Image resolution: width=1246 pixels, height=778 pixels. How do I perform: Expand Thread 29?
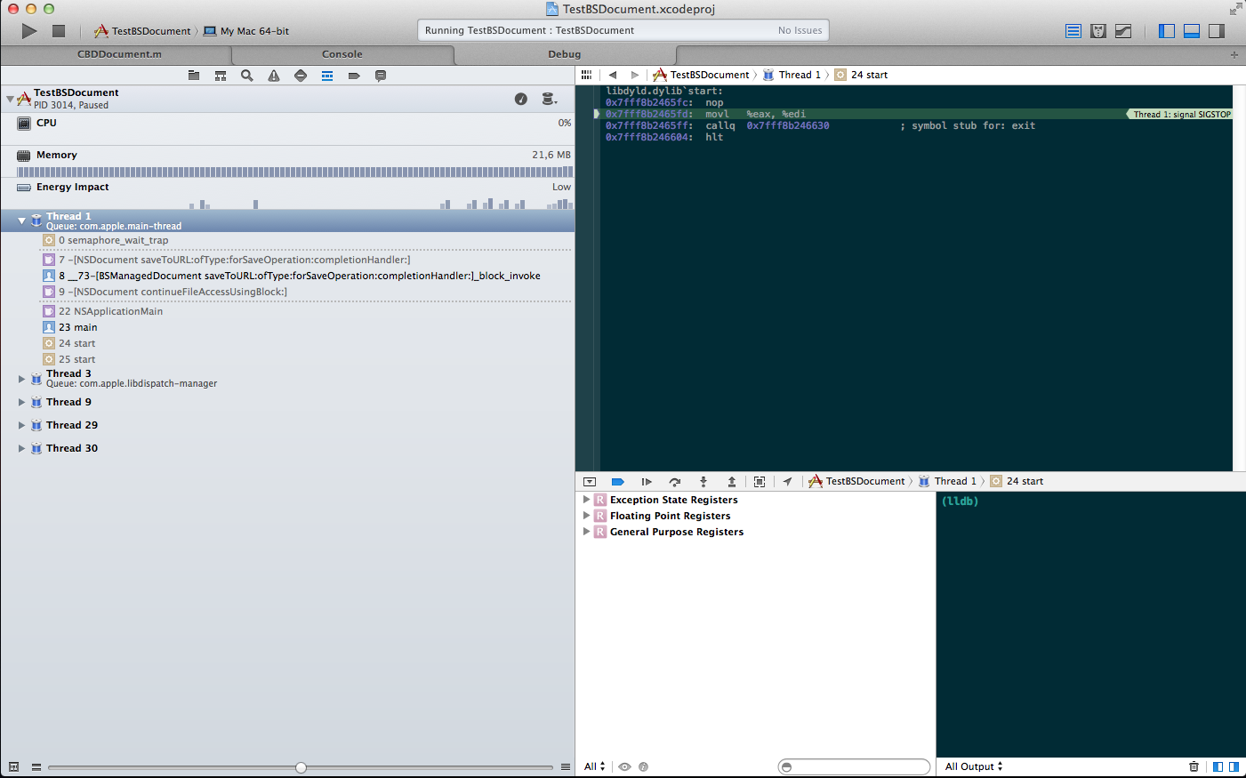click(x=22, y=425)
